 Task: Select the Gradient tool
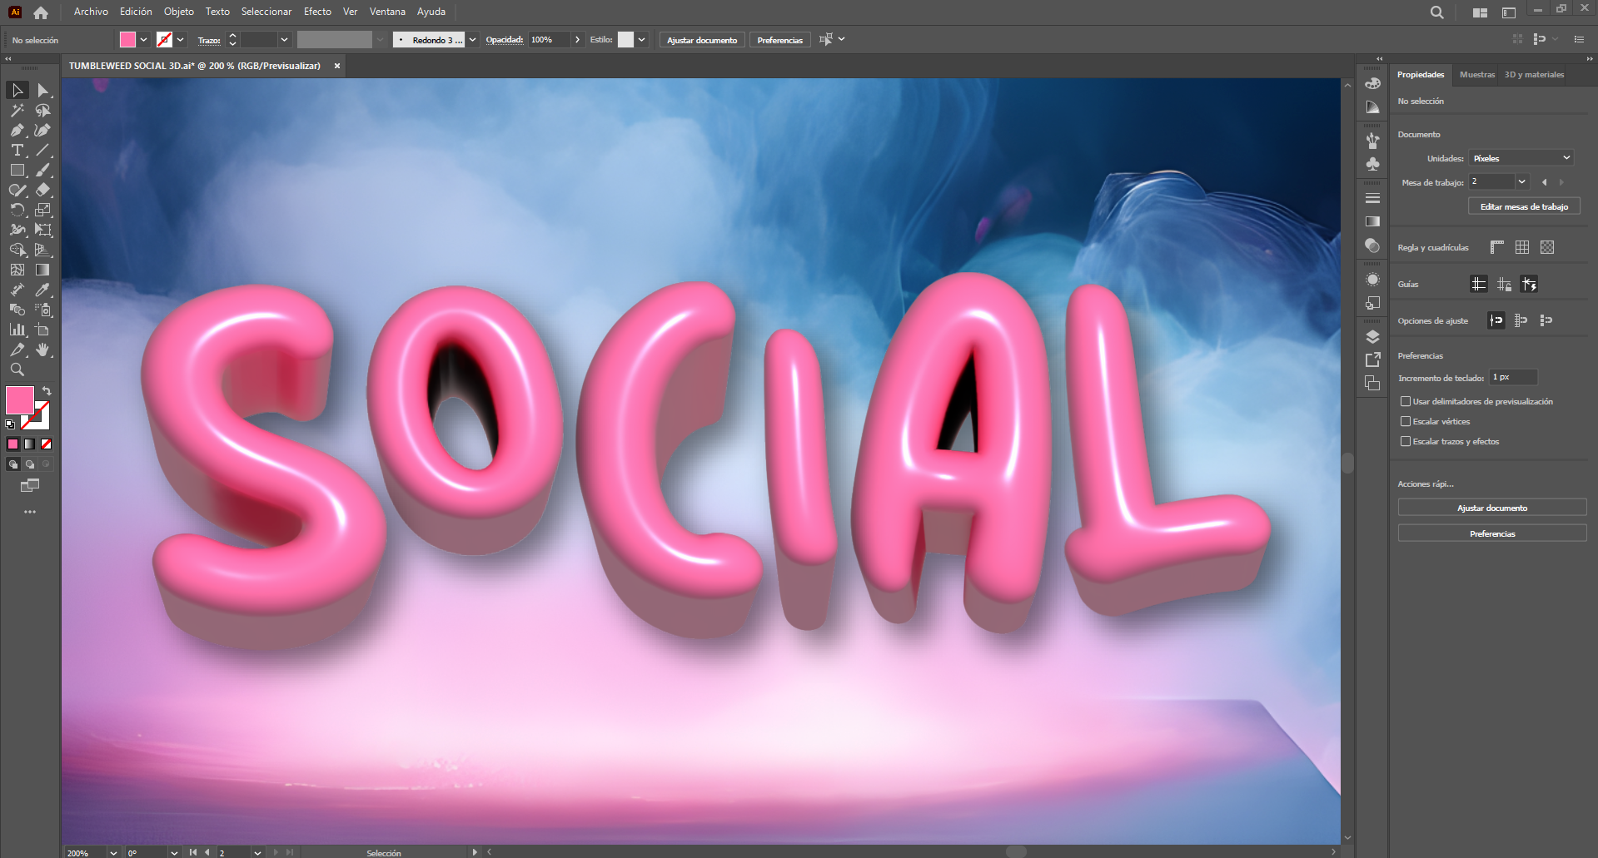43,270
